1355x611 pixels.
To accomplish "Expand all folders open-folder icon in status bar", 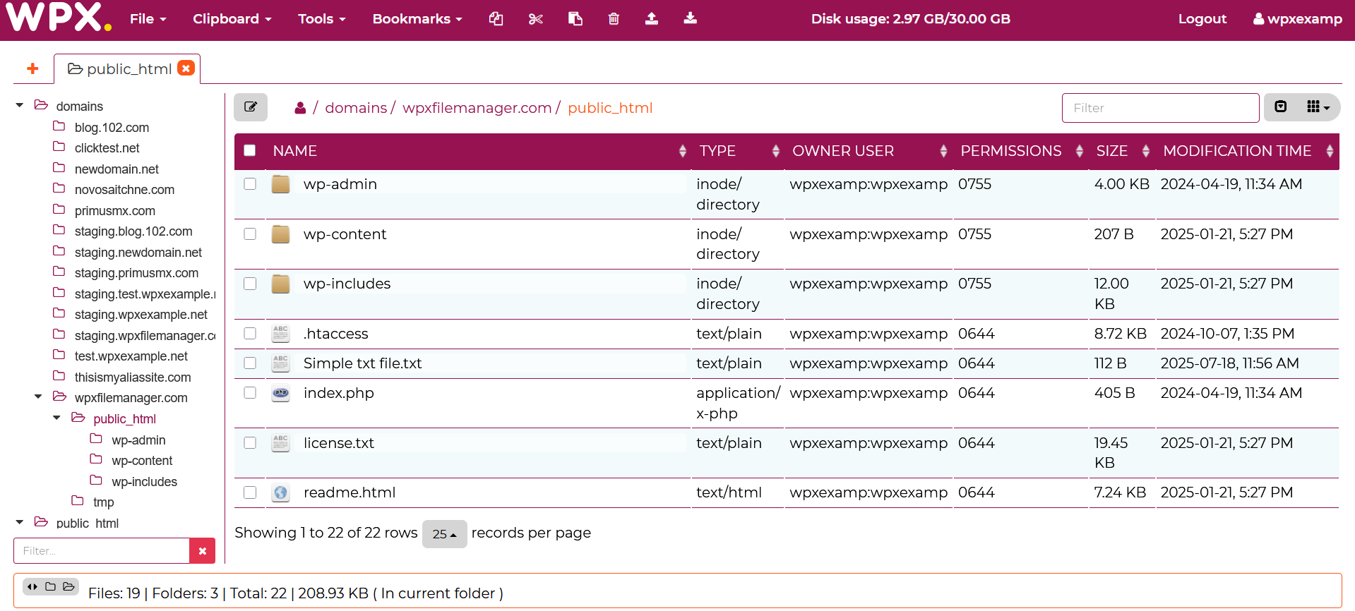I will 68,586.
